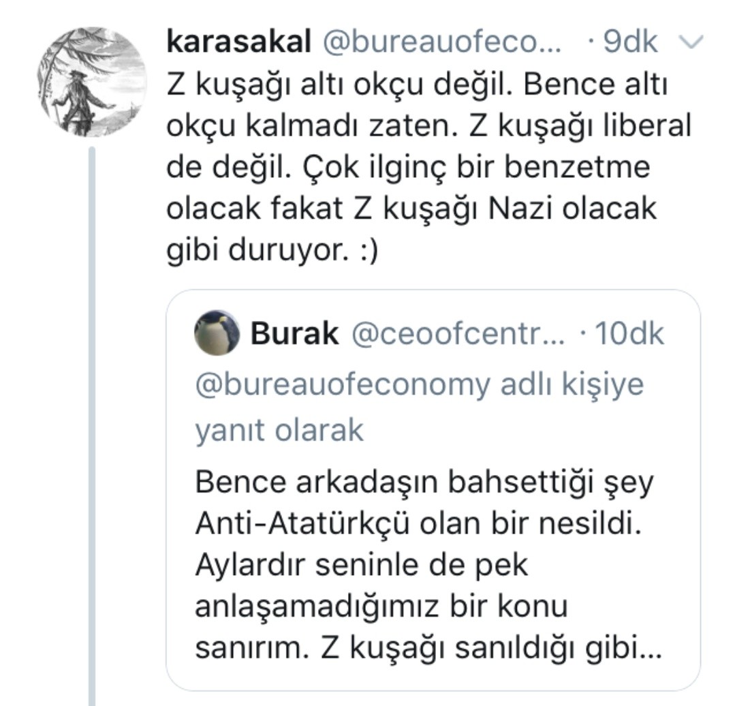Click the 10dk quoted tweet timestamp
This screenshot has width=735, height=706.
628,333
